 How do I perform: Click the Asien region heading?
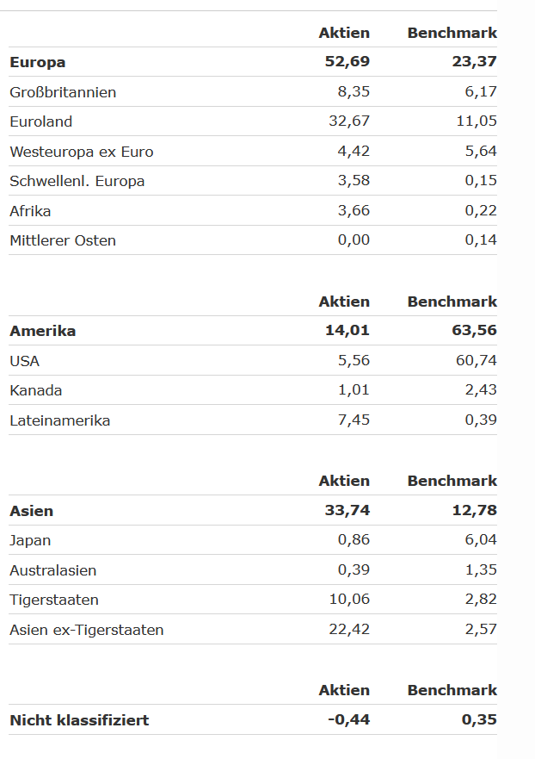pyautogui.click(x=32, y=511)
